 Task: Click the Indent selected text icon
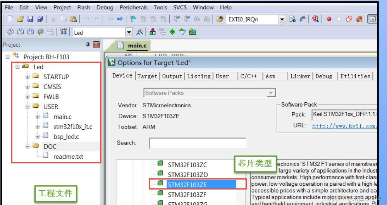[x=177, y=19]
